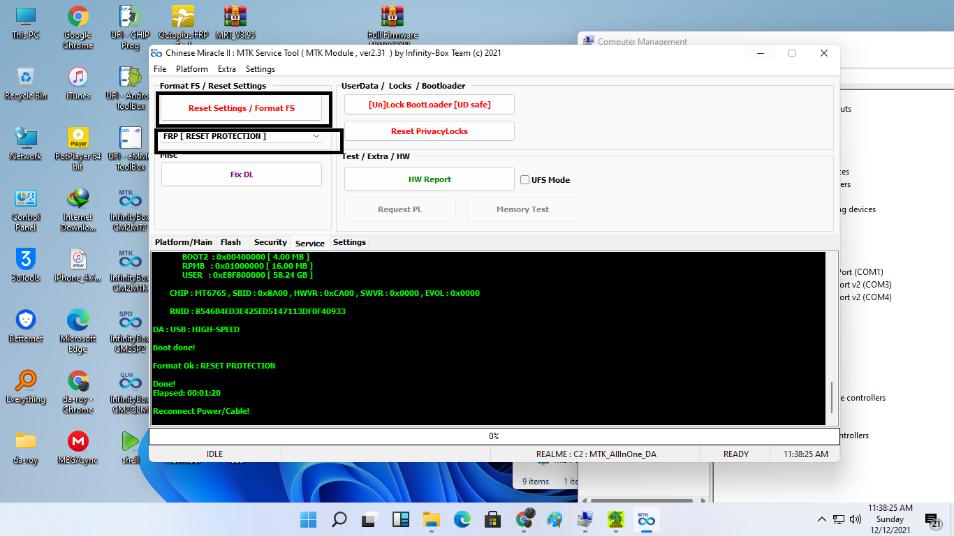
Task: Expand the FRP [ RESET PROTECTION ] dropdown
Action: (x=316, y=137)
